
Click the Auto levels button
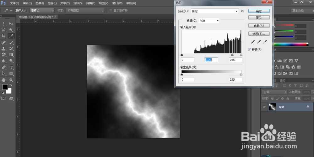pos(259,26)
